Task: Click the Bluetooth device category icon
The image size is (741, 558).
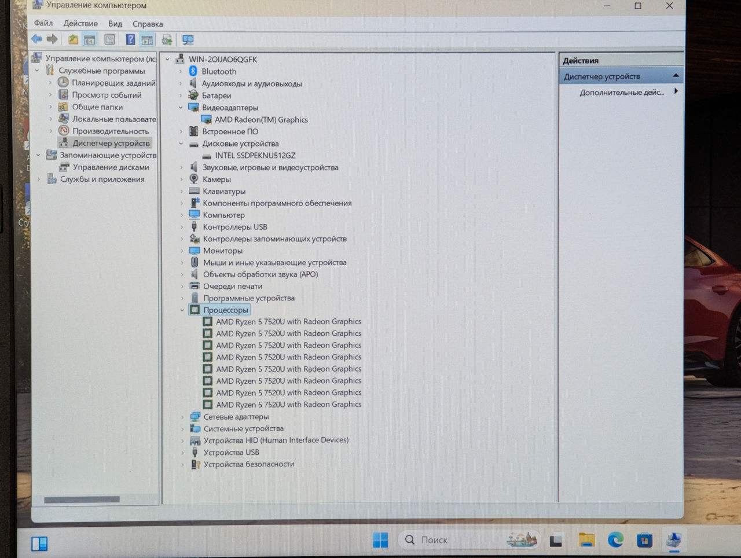Action: [193, 71]
